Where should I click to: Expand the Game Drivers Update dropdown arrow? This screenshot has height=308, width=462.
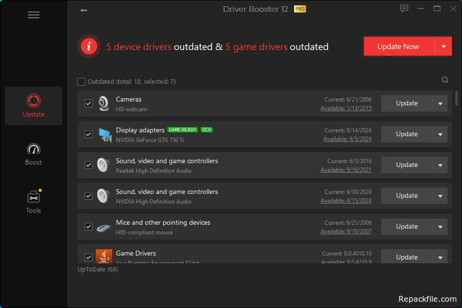click(440, 257)
